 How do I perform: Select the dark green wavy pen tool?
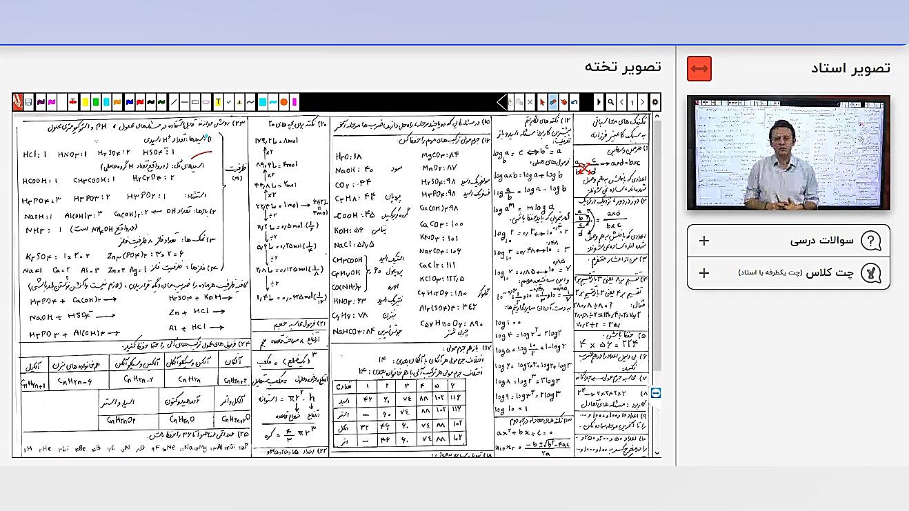click(162, 102)
